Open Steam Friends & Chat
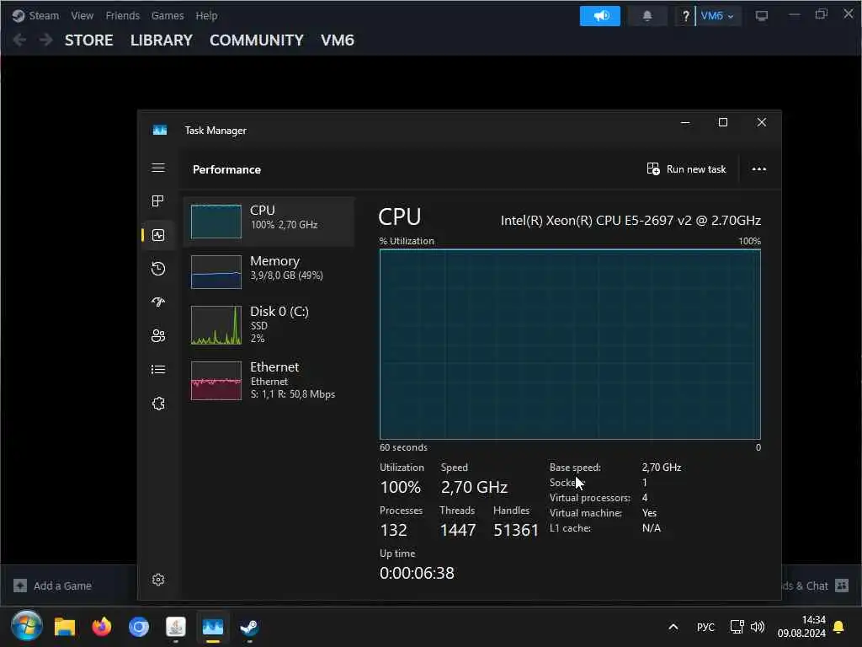This screenshot has height=647, width=862. pos(815,586)
